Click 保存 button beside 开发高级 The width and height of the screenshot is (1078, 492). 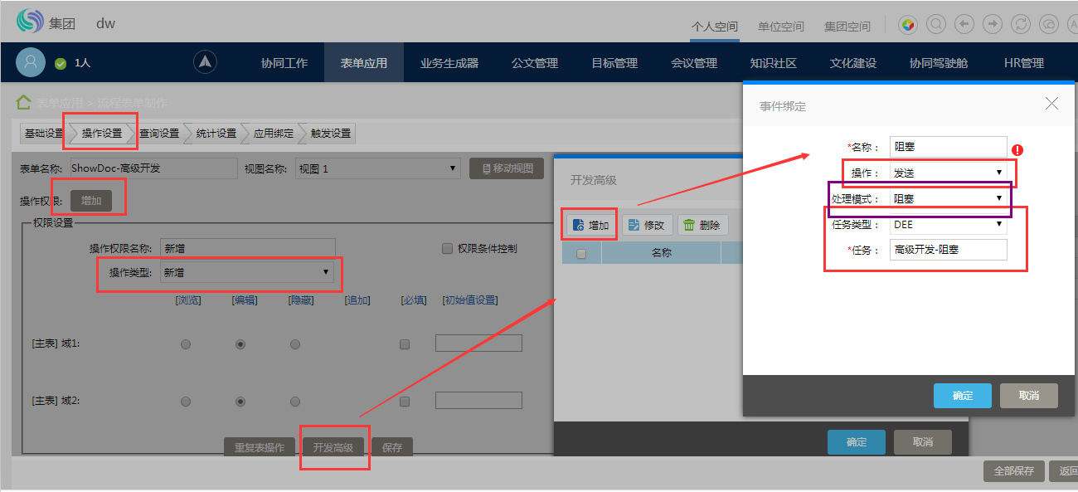[x=392, y=447]
